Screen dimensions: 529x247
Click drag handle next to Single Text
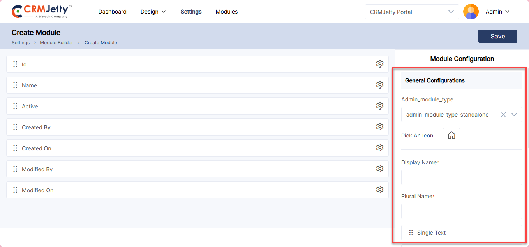click(411, 233)
